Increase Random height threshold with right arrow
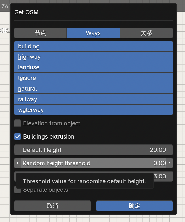 (170, 163)
